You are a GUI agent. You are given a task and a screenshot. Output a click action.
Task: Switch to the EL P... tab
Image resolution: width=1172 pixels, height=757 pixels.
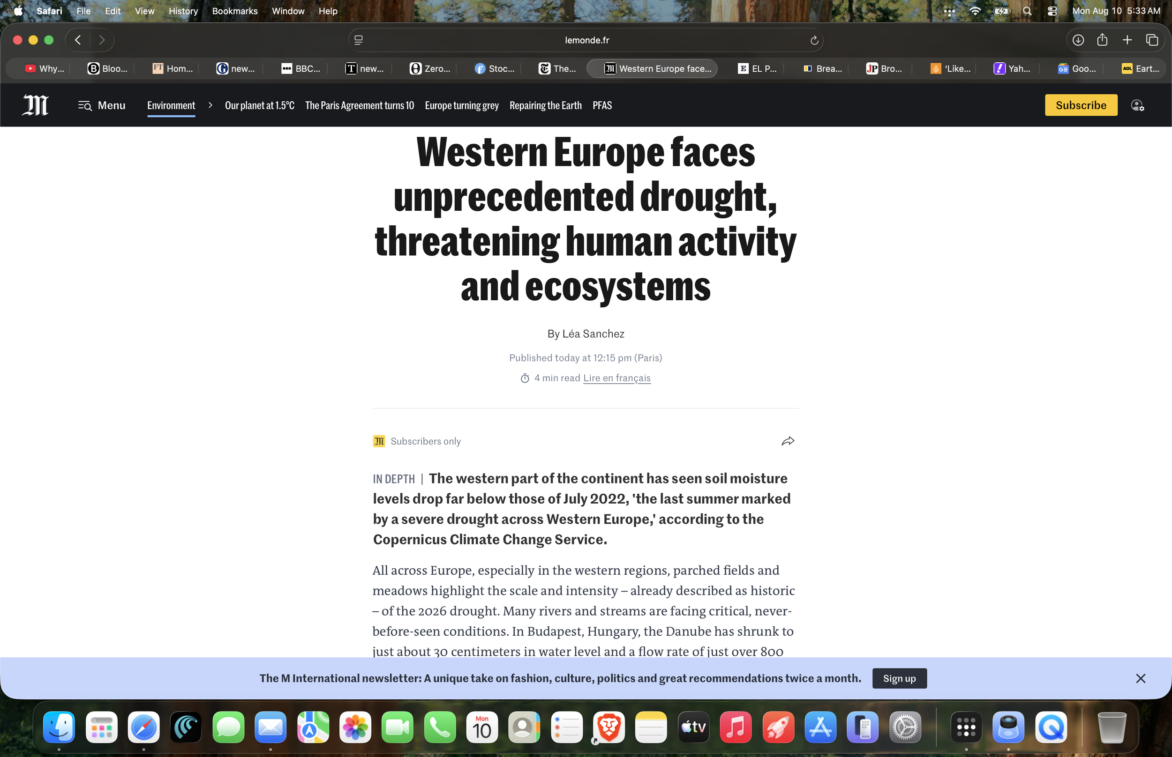pyautogui.click(x=758, y=69)
